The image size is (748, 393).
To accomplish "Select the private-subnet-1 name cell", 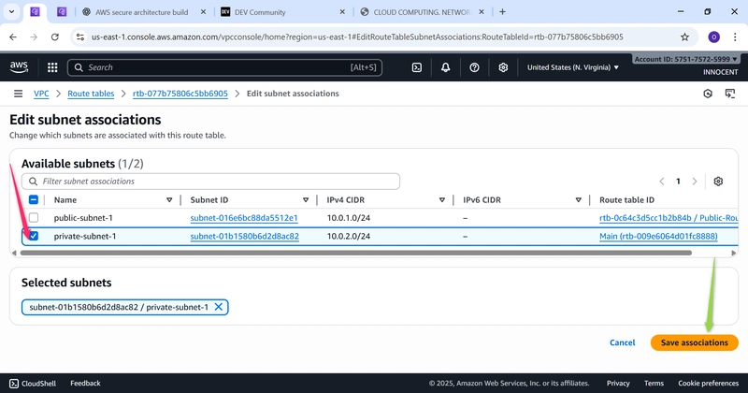I will 85,236.
